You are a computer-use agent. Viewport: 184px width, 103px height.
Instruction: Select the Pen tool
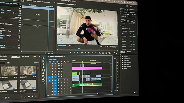[x=43, y=73]
